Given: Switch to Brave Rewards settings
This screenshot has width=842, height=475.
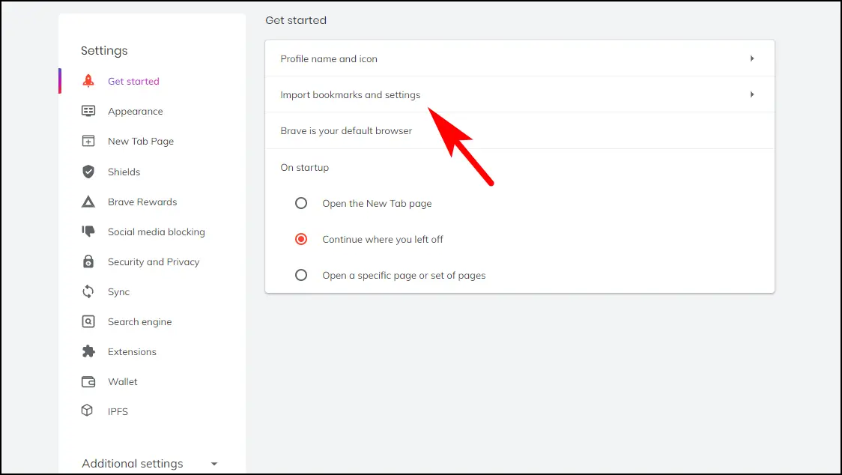Looking at the screenshot, I should 142,202.
